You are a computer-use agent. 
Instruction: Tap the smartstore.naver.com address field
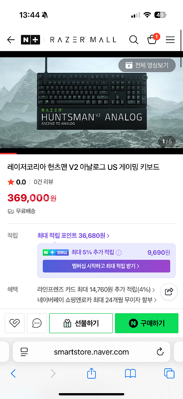tap(91, 352)
